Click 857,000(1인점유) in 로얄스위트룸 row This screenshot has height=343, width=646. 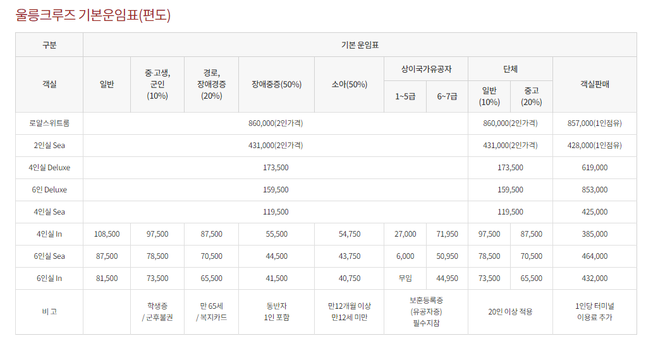coord(595,123)
